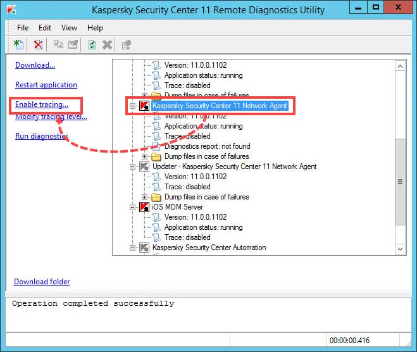This screenshot has width=417, height=352.
Task: Minimize the Remote Diagnostics Utility window
Action: click(x=358, y=8)
